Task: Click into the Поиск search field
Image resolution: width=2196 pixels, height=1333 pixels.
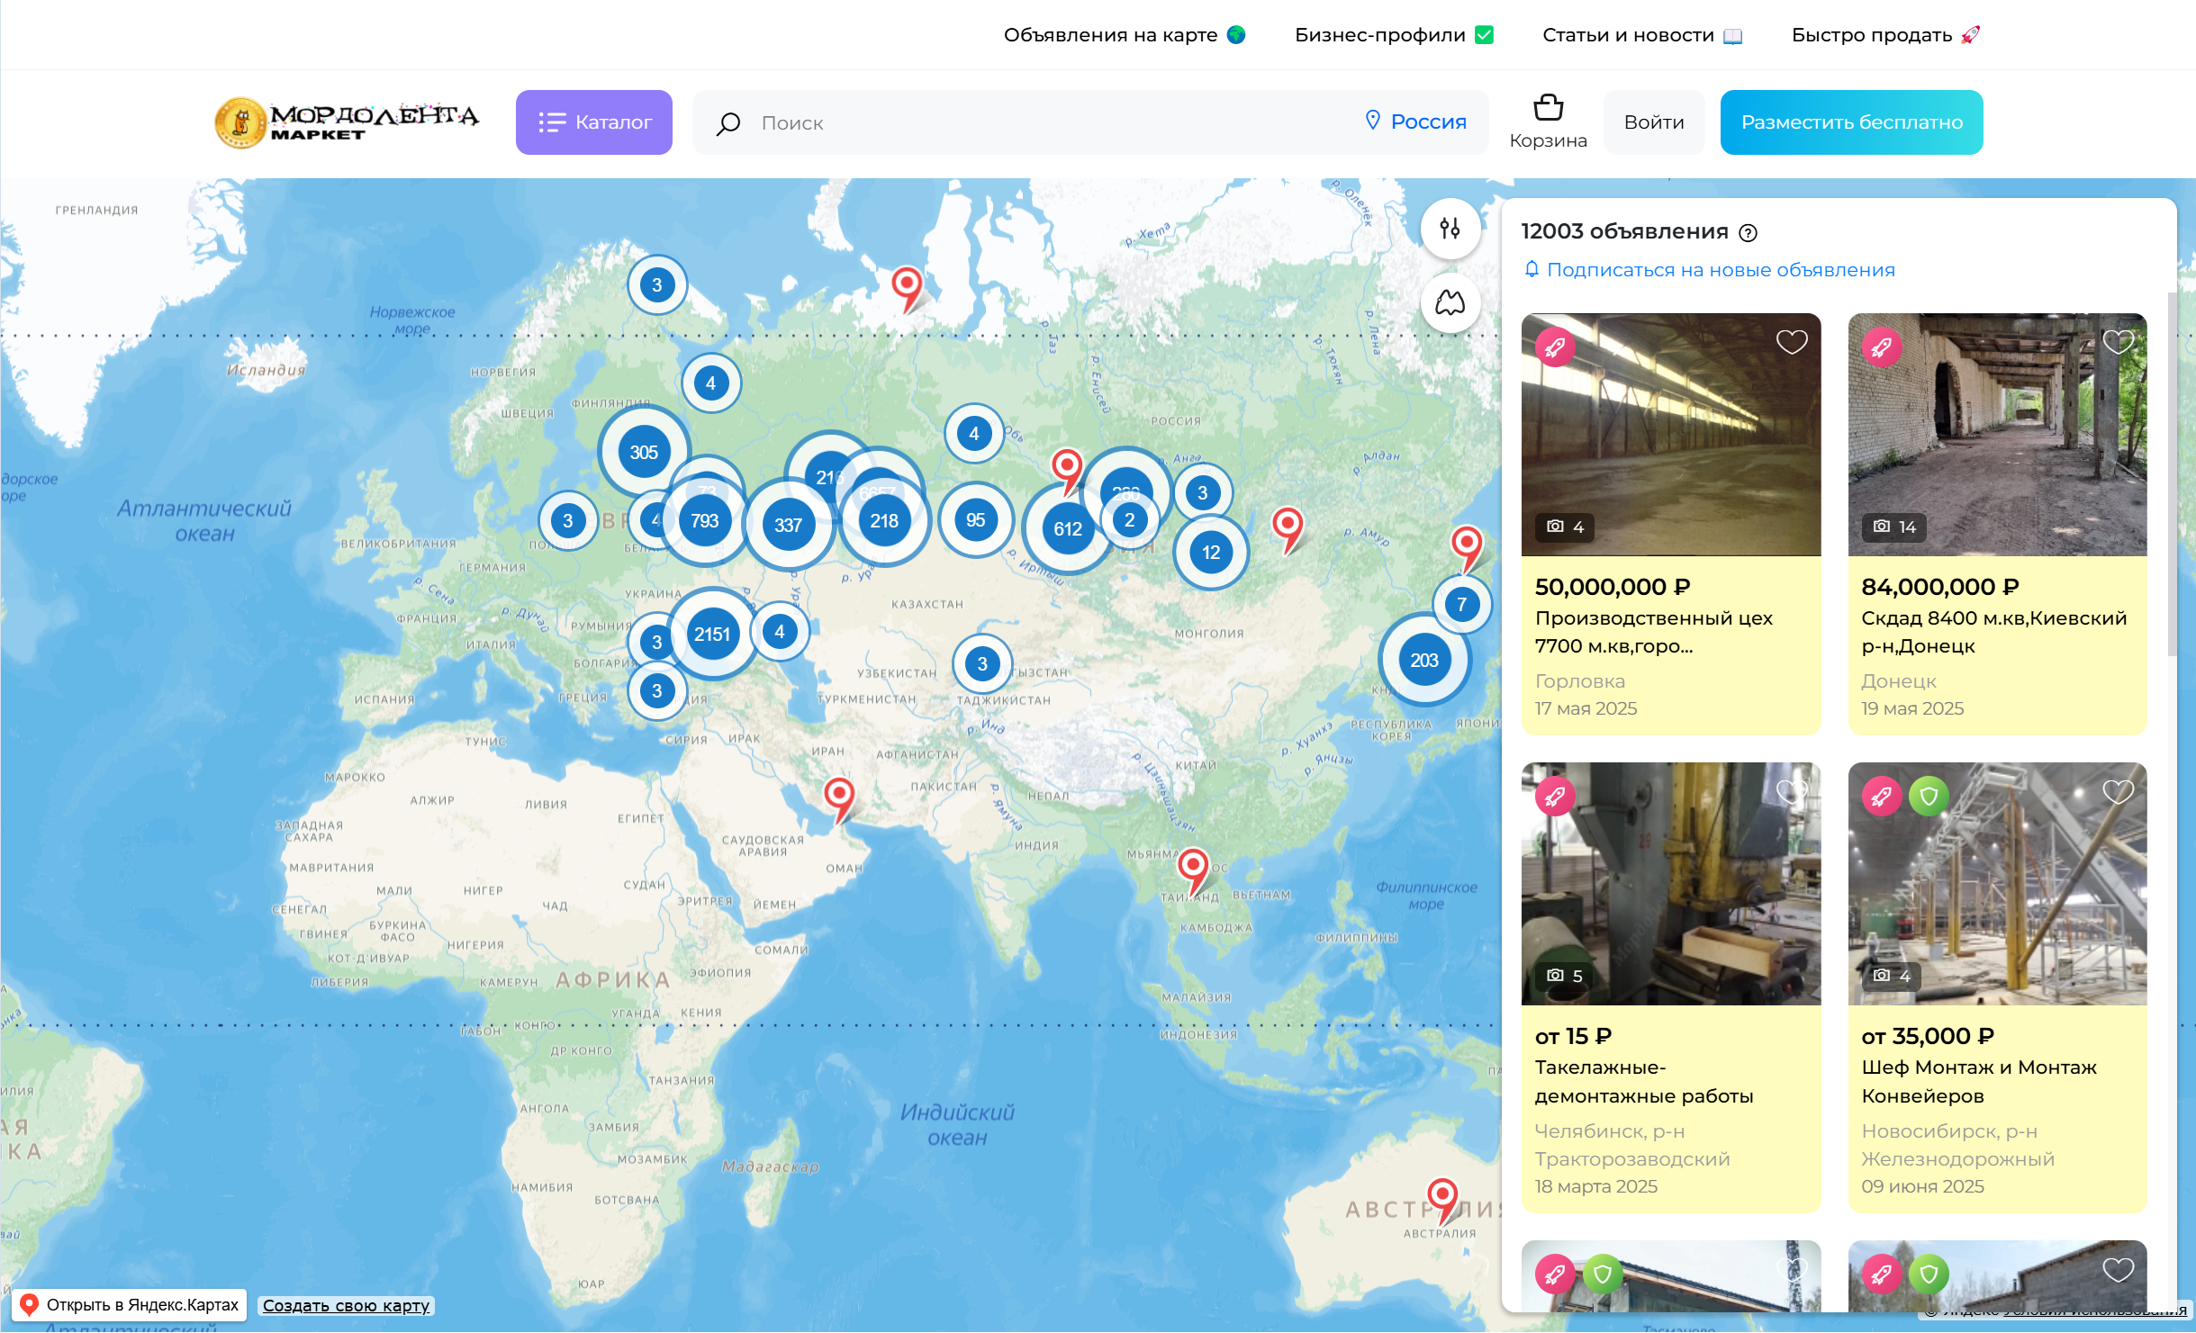Action: tap(1035, 122)
